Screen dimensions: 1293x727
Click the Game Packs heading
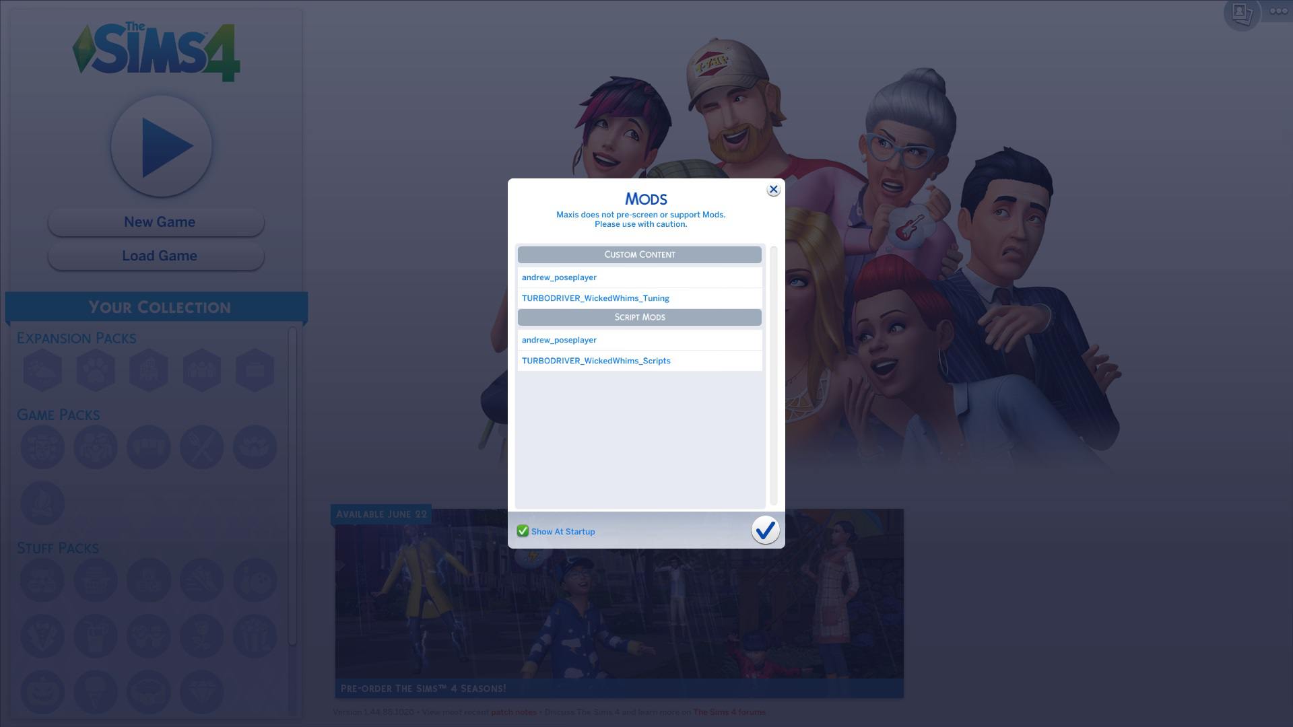pos(58,415)
